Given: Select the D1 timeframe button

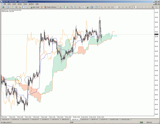Looking at the screenshot, I should (x=123, y=7).
